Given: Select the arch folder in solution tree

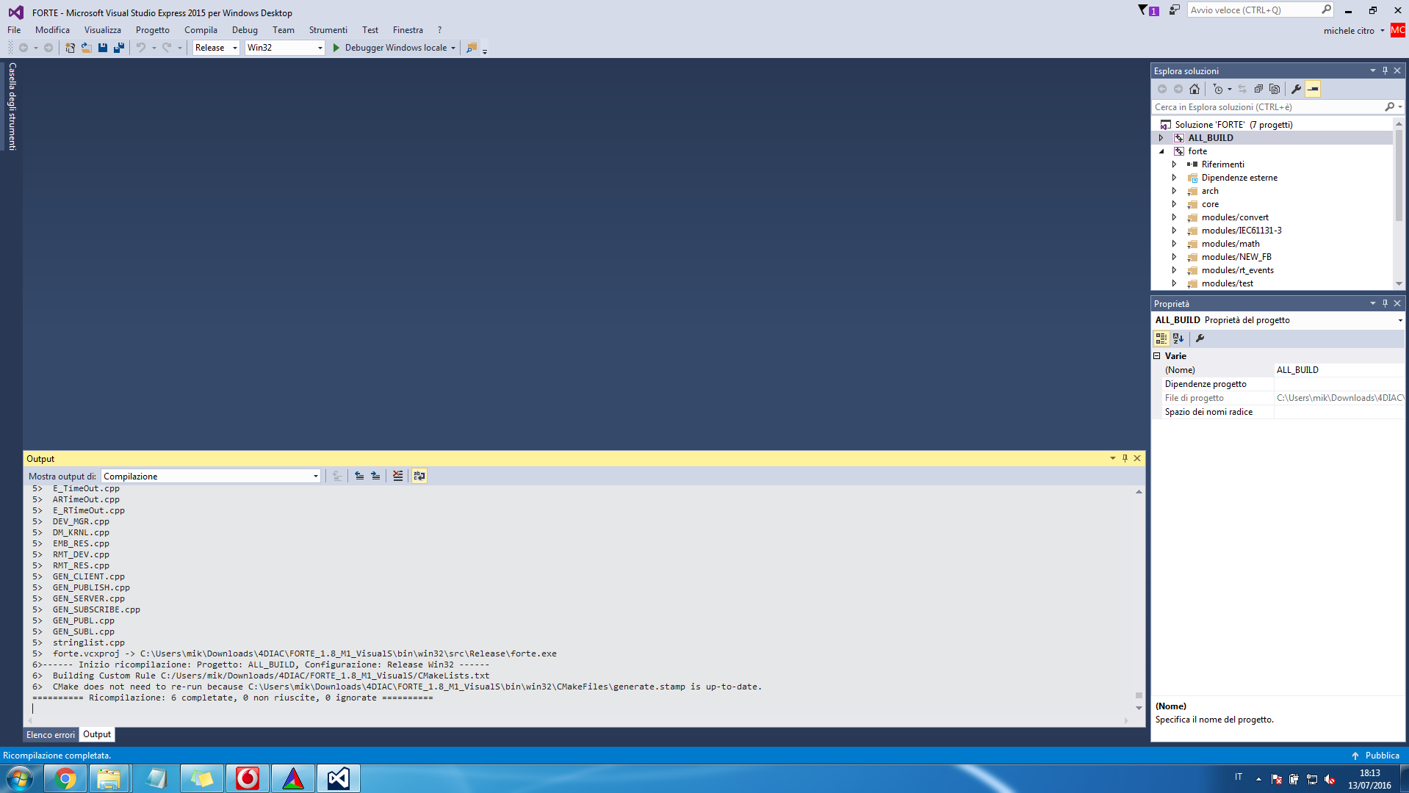Looking at the screenshot, I should pyautogui.click(x=1210, y=191).
